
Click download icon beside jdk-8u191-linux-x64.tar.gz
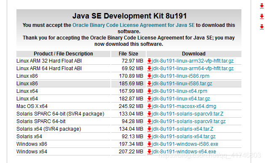pos(149,99)
